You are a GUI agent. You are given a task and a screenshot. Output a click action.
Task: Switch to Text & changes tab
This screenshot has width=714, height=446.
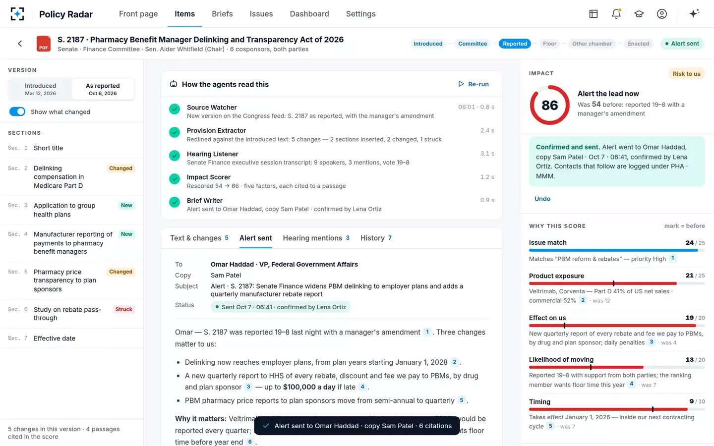pos(199,238)
